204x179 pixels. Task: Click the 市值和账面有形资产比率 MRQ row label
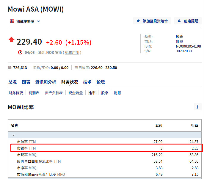(x=41, y=175)
